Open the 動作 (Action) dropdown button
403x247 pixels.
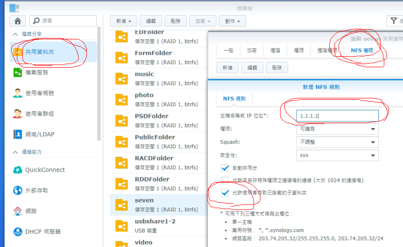point(232,21)
